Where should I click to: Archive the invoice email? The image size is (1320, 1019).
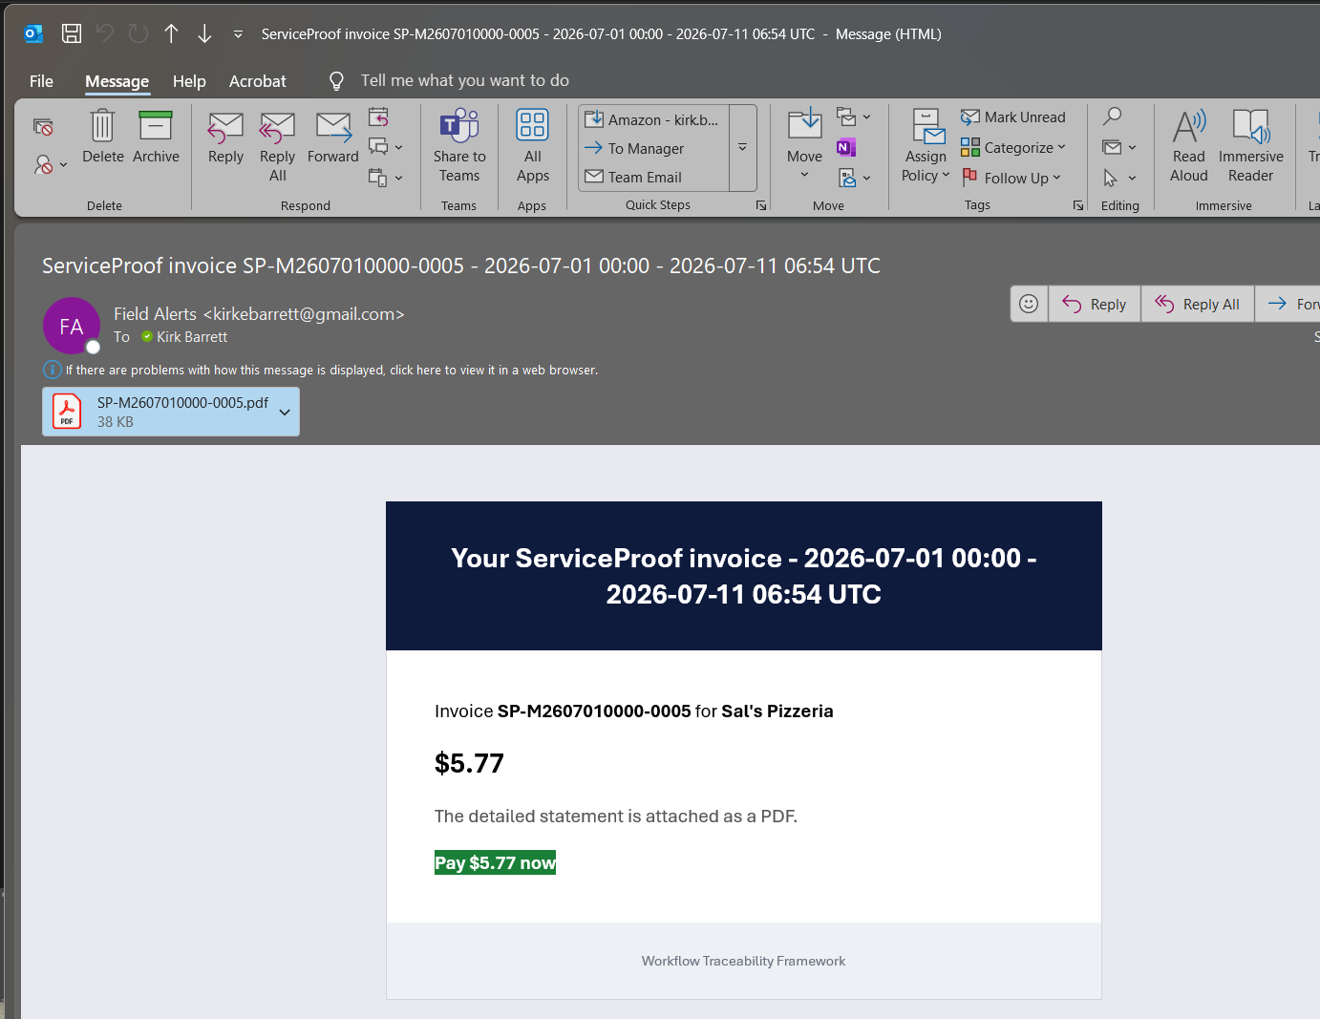(156, 137)
